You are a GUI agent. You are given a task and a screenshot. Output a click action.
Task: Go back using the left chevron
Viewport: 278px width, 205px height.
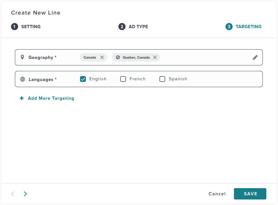[13, 194]
